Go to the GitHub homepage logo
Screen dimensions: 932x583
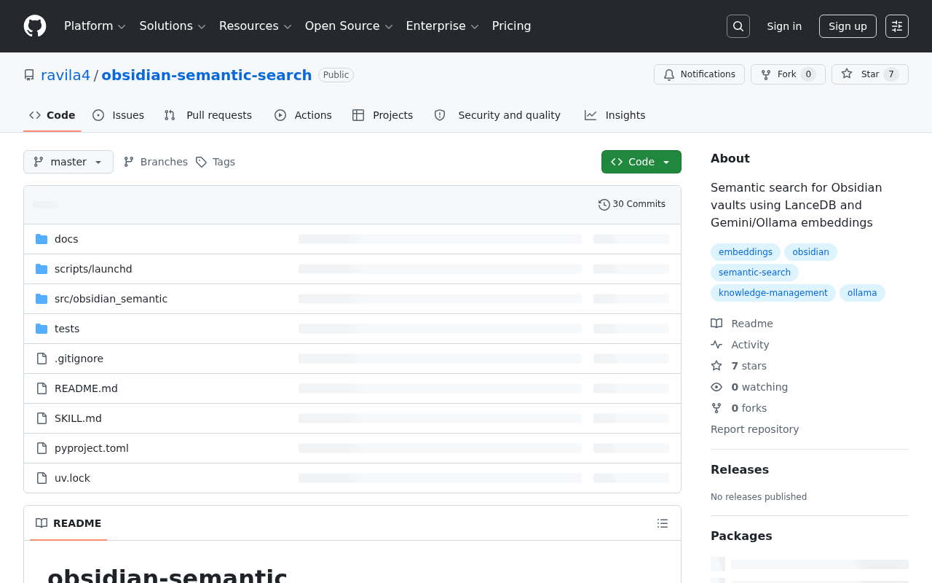35,26
